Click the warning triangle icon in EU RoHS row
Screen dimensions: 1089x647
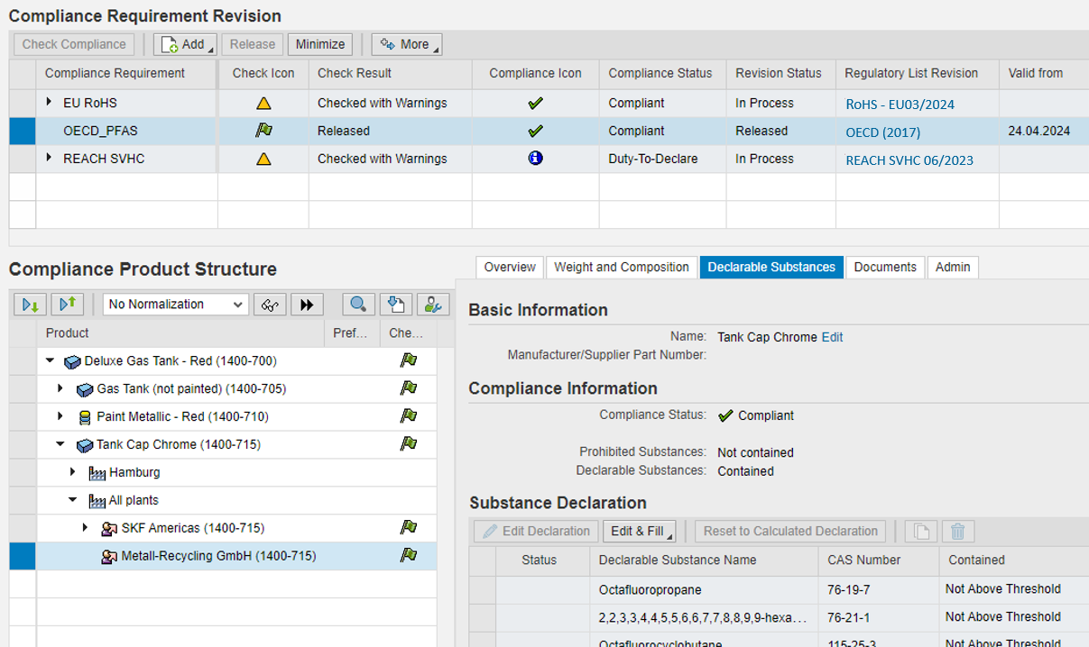click(263, 104)
